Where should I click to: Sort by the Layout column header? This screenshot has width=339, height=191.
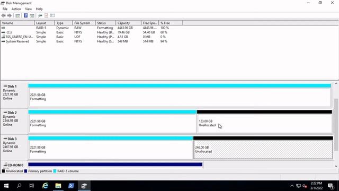coord(44,23)
